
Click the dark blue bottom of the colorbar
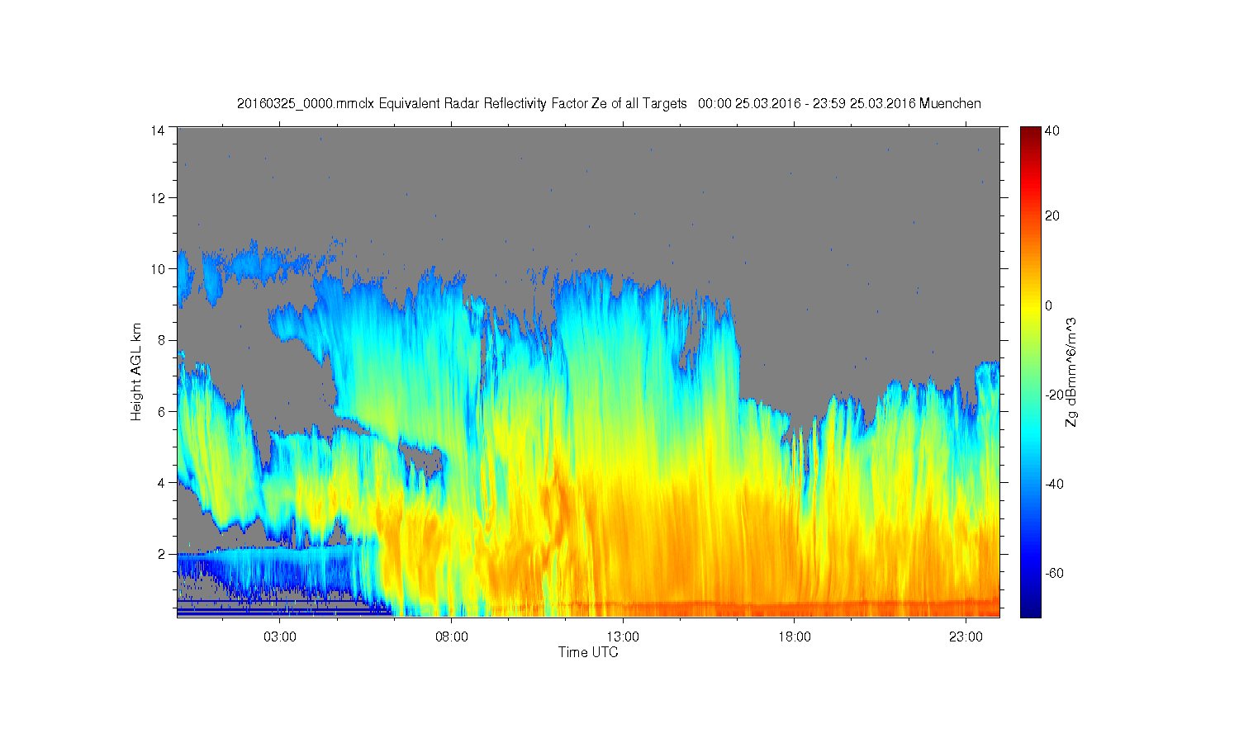coord(1029,609)
